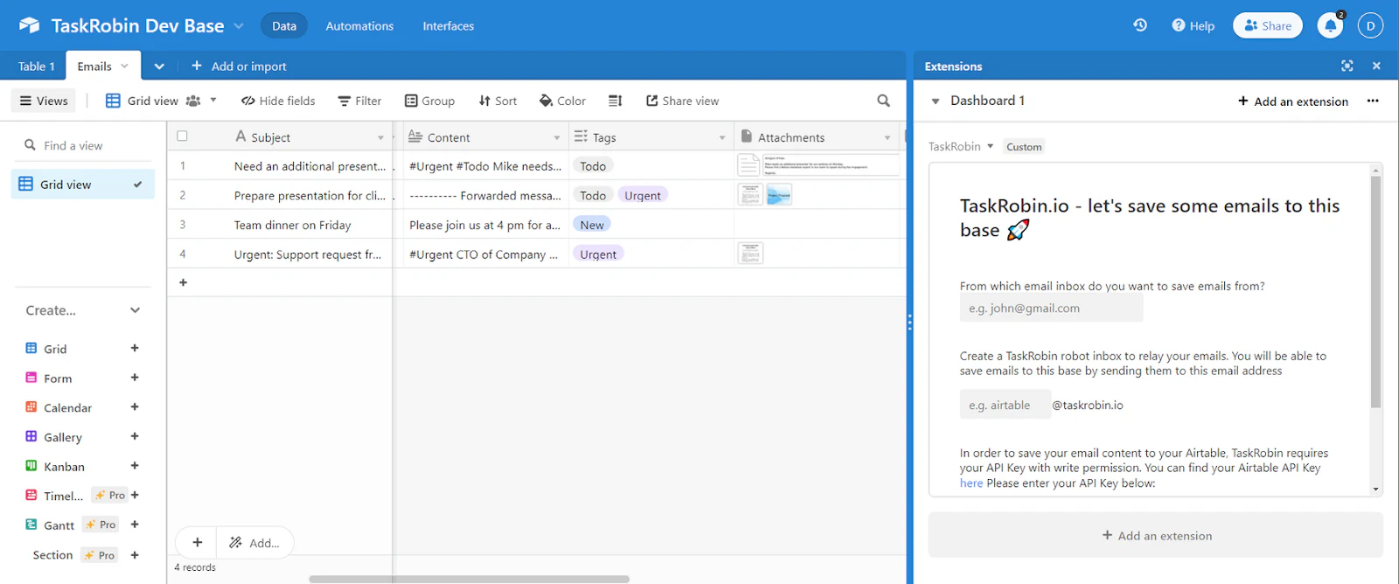Click the search magnifier icon in toolbar
The width and height of the screenshot is (1399, 584).
883,101
